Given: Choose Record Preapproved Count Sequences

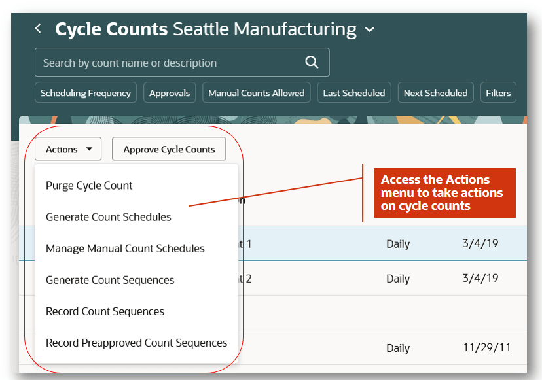Looking at the screenshot, I should click(137, 343).
